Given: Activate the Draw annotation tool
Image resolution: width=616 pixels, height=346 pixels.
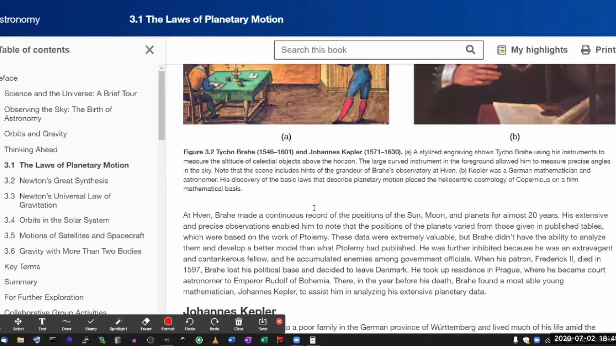Looking at the screenshot, I should pyautogui.click(x=66, y=324).
